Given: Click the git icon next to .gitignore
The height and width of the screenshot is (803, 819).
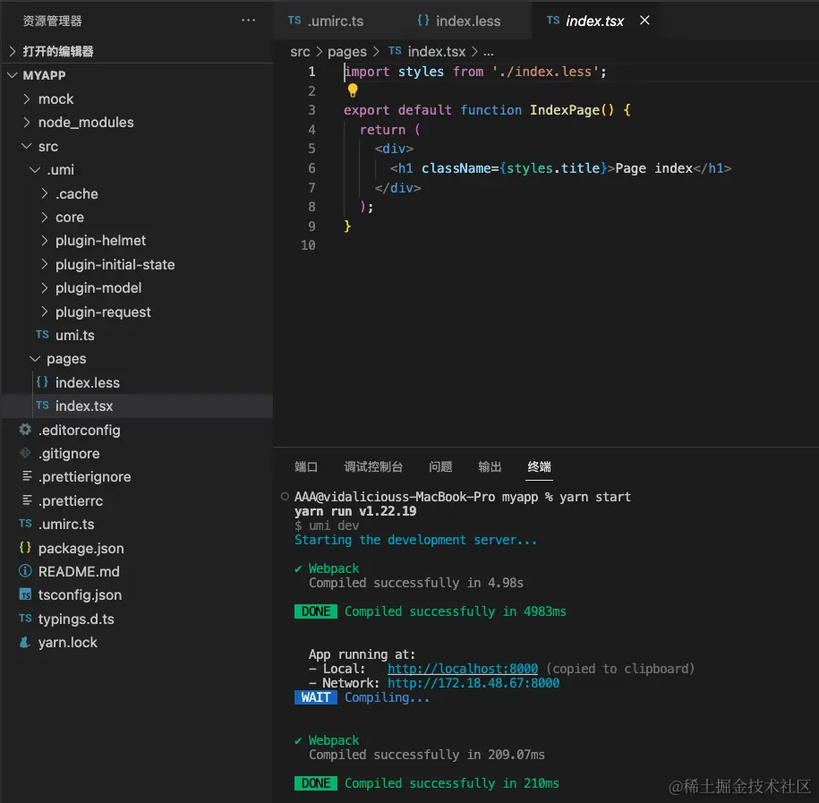Looking at the screenshot, I should point(25,453).
